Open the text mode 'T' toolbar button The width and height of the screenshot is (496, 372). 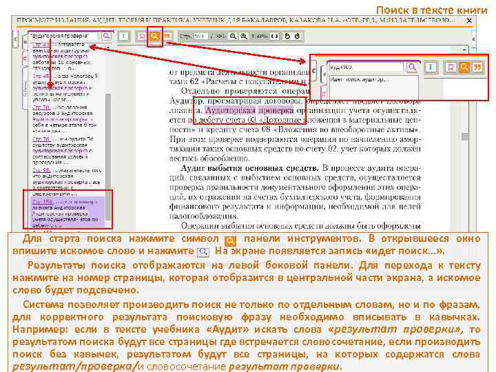click(x=123, y=36)
